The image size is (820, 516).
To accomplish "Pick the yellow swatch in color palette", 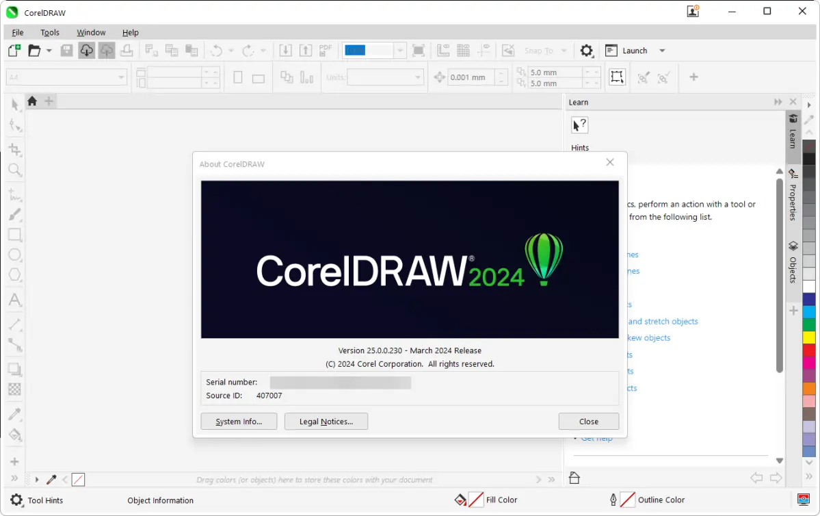I will pos(809,337).
